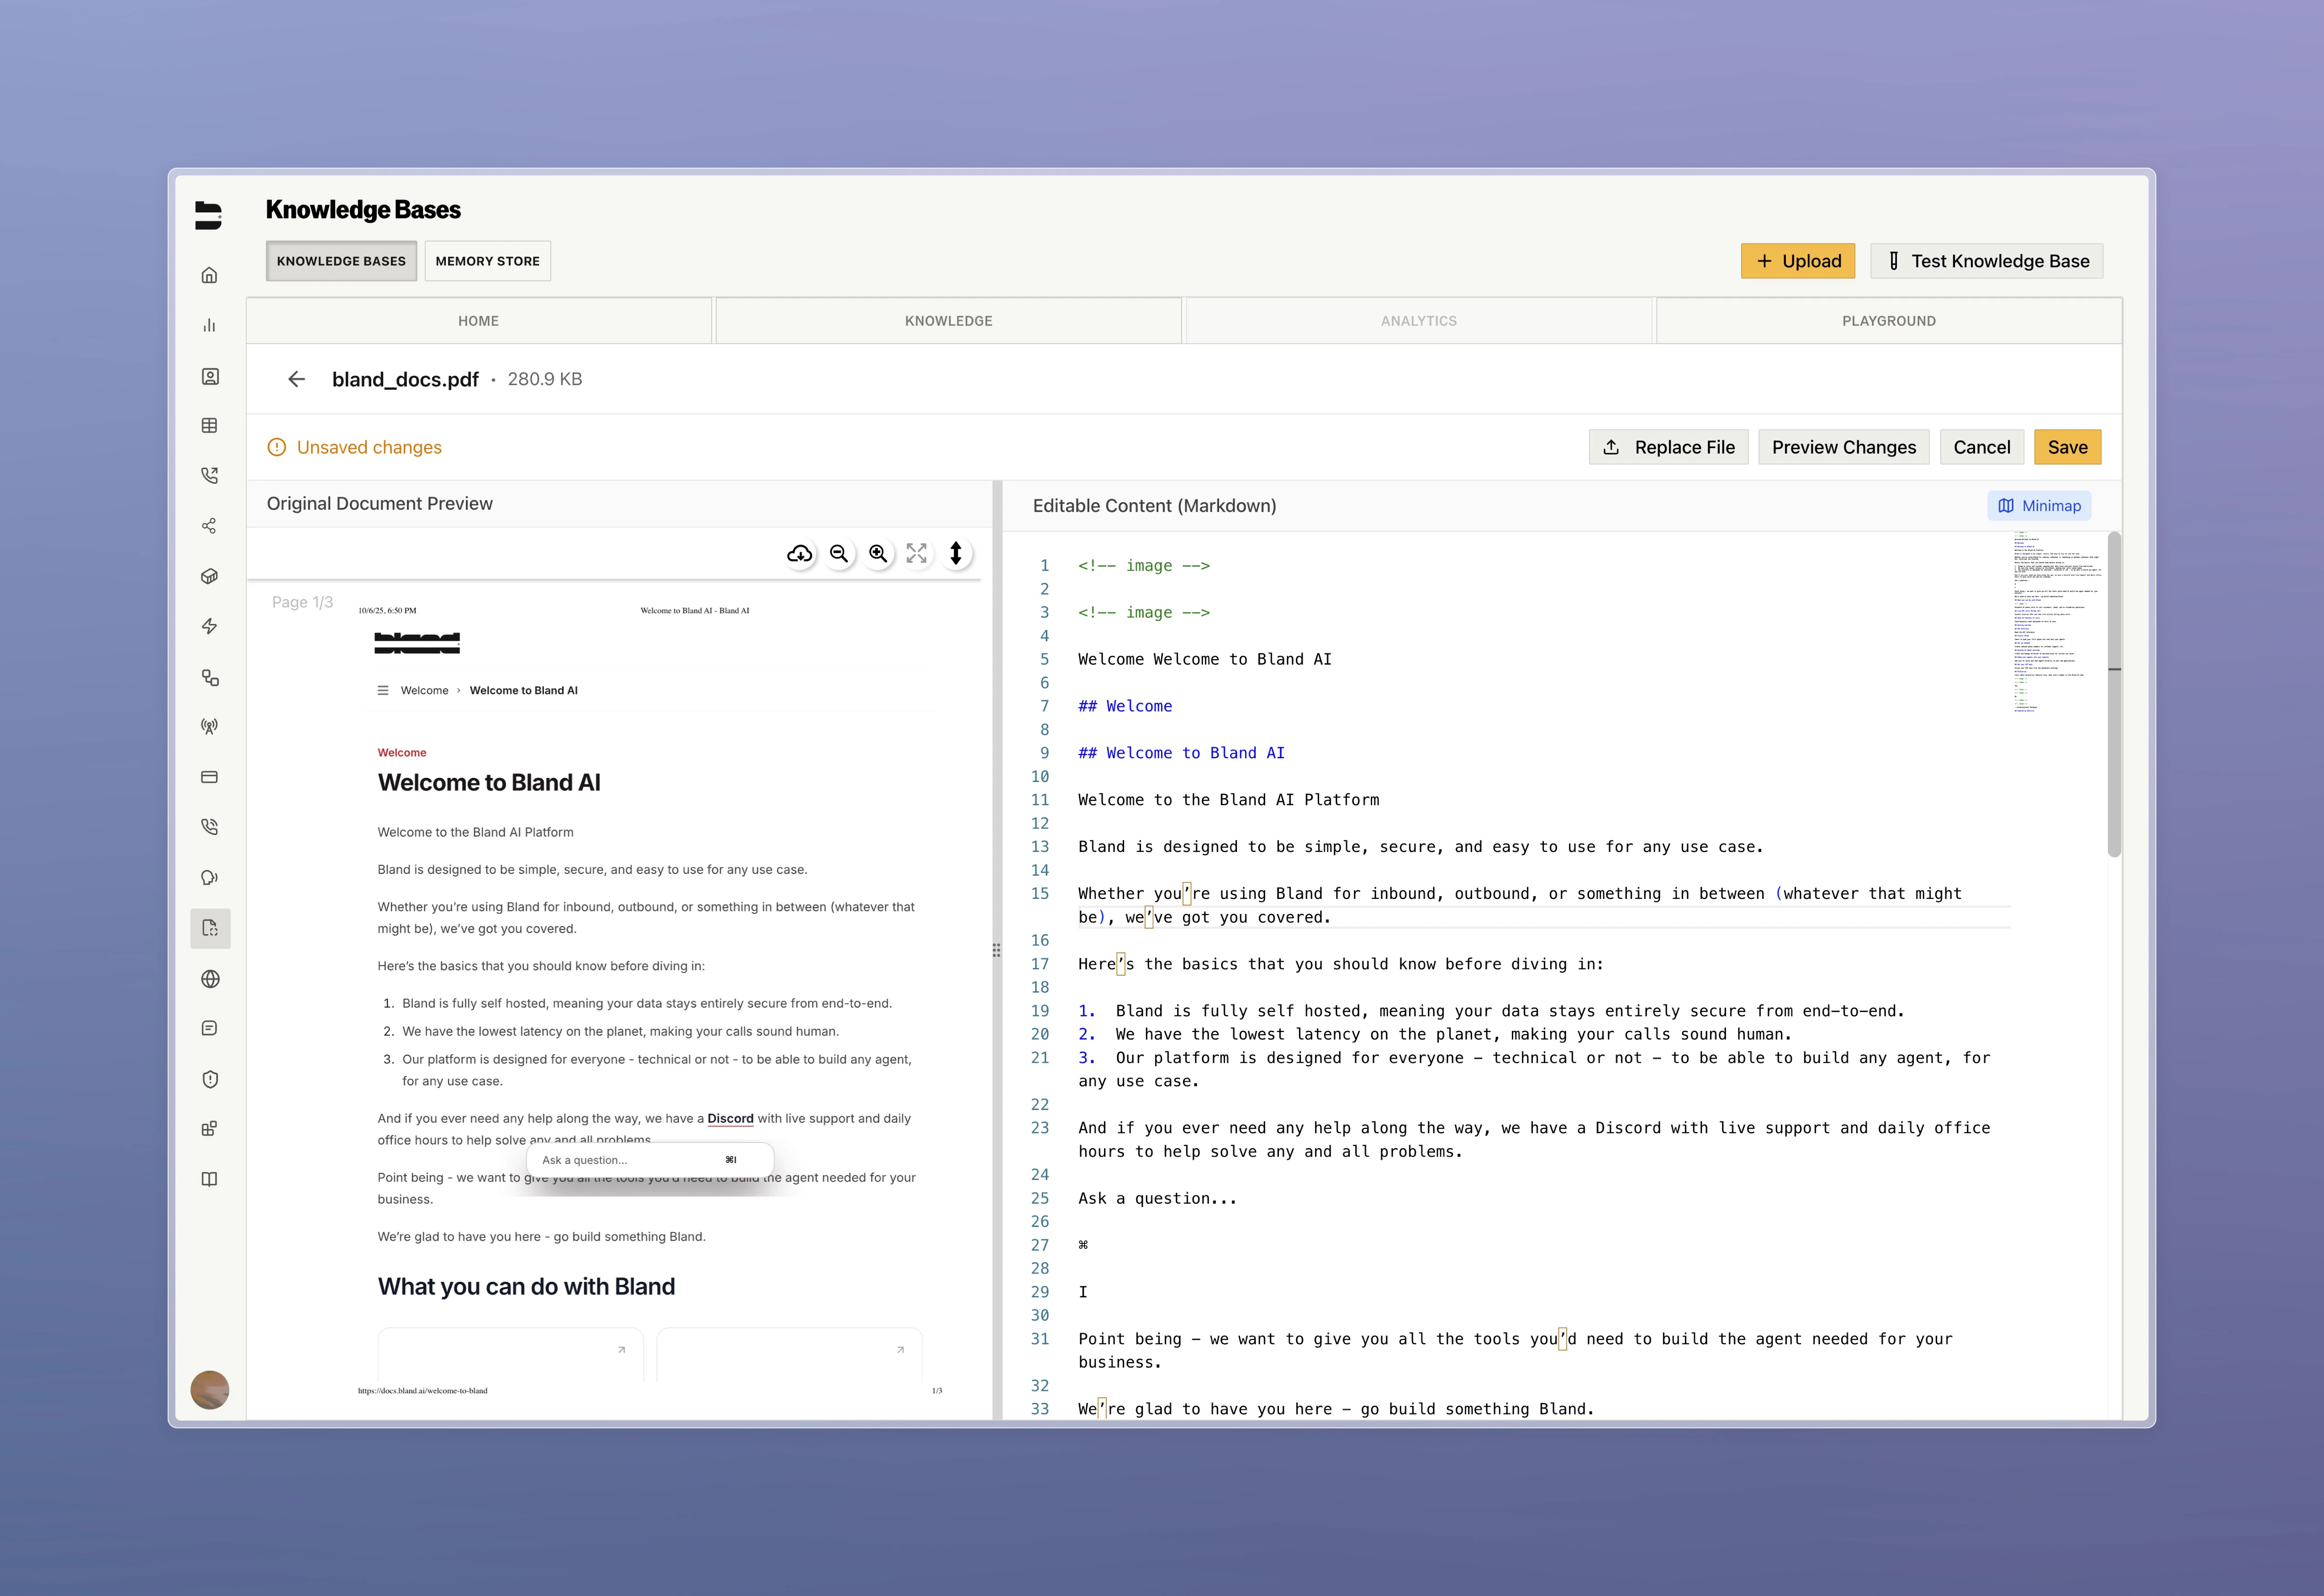2324x1596 pixels.
Task: Click editor line 25 'Ask a question...'
Action: (x=1157, y=1198)
